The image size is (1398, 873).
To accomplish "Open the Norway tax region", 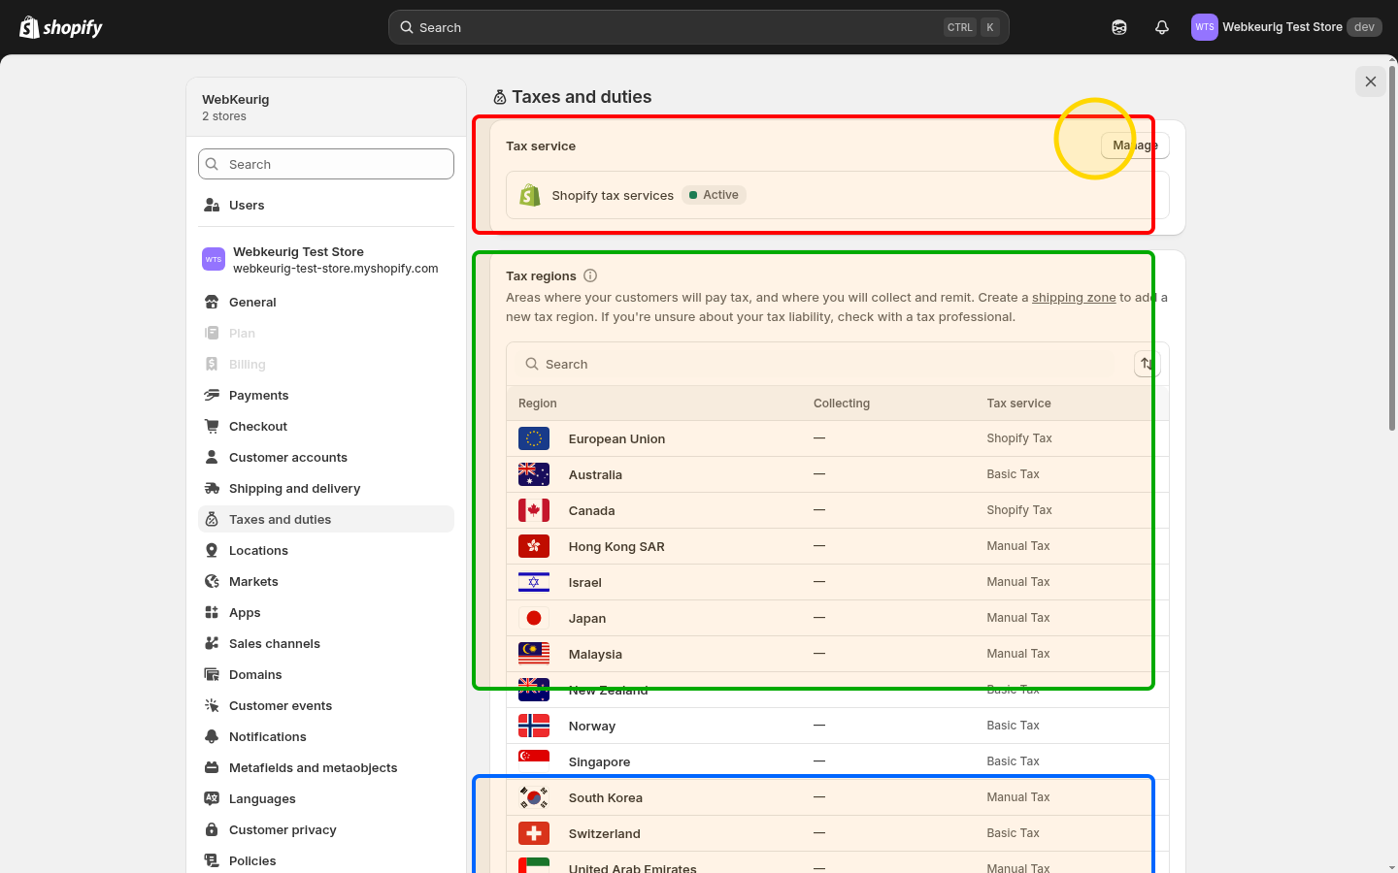I will (x=838, y=726).
